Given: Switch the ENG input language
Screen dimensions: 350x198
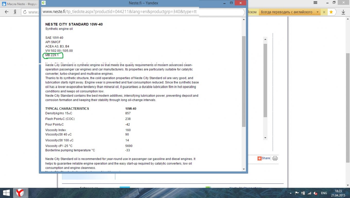Looking at the screenshot, I should [324, 193].
